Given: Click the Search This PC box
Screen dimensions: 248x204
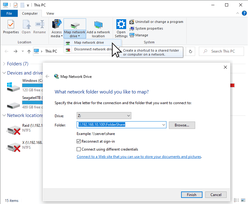Looking at the screenshot, I should (221, 51).
